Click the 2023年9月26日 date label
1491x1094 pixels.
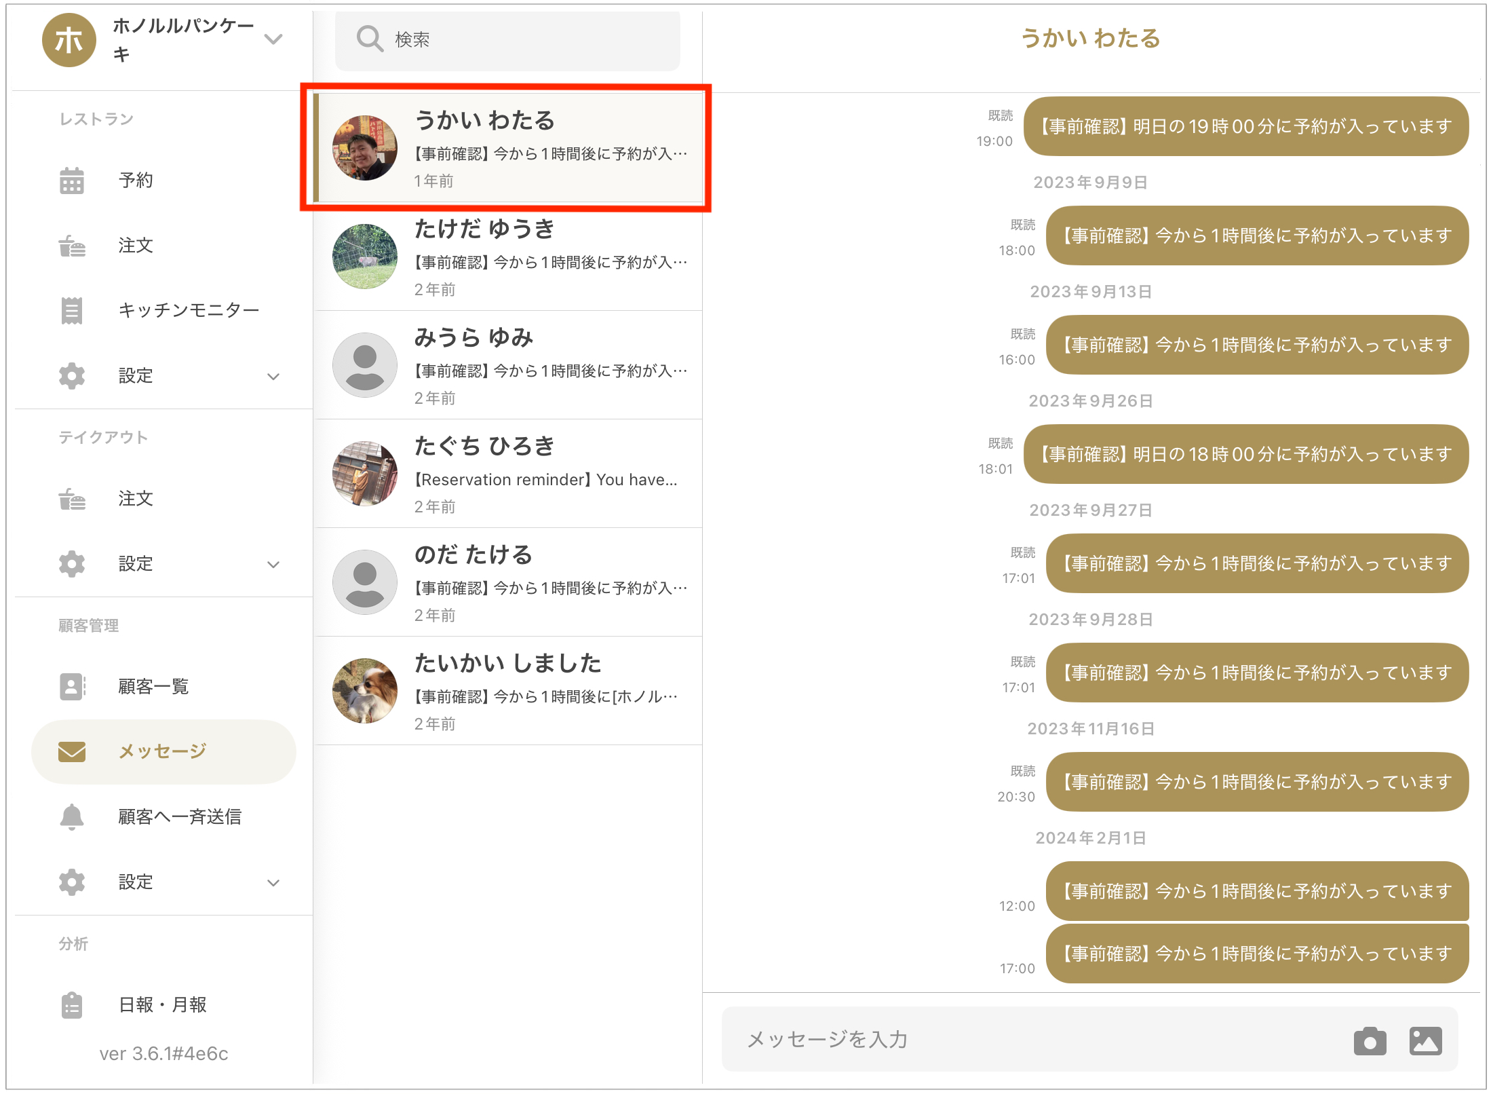point(1091,401)
